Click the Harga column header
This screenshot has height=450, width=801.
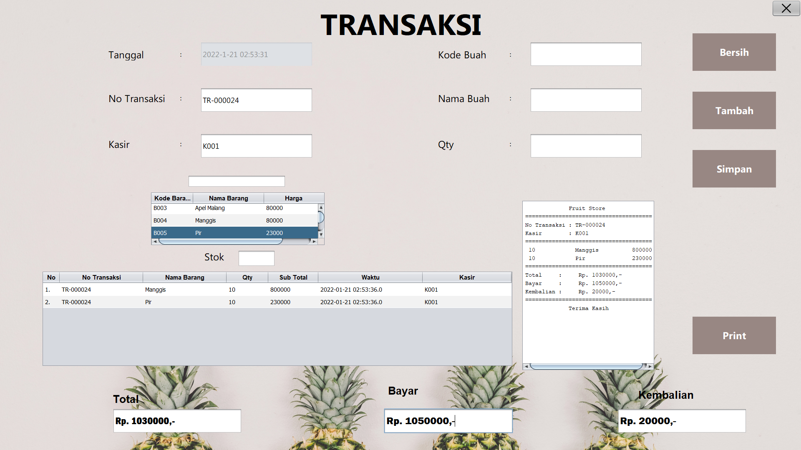tap(293, 198)
